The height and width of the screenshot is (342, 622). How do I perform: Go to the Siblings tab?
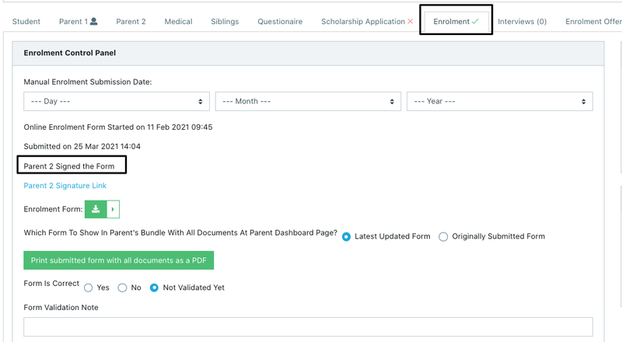tap(225, 22)
